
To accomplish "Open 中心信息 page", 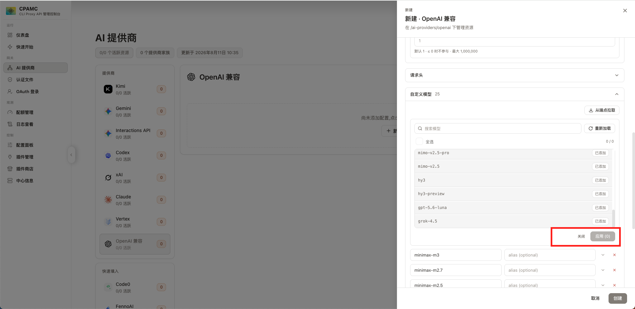I will 35,181.
